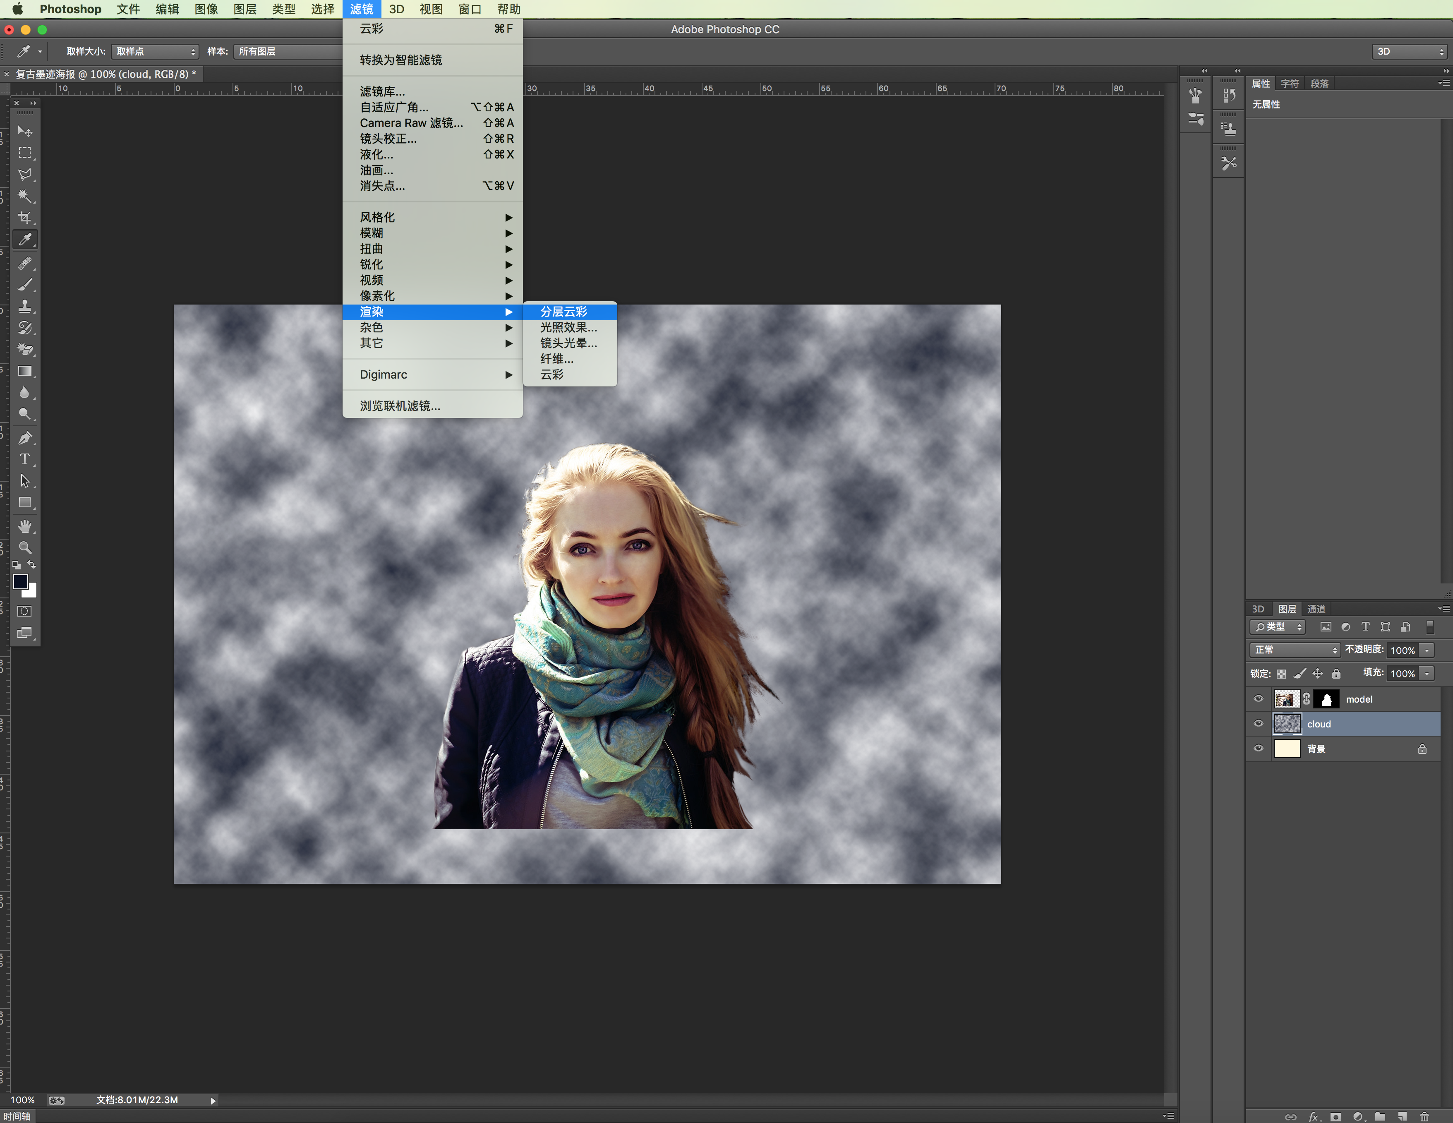
Task: Select the Pen tool
Action: [x=24, y=438]
